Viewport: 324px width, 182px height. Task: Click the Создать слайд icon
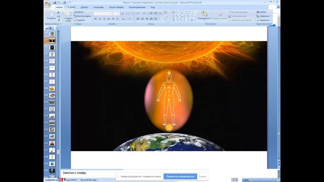(68, 14)
